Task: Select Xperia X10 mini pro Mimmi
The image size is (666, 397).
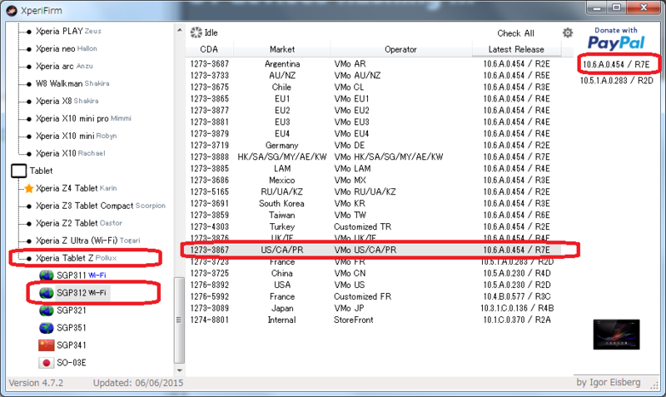Action: pyautogui.click(x=83, y=118)
